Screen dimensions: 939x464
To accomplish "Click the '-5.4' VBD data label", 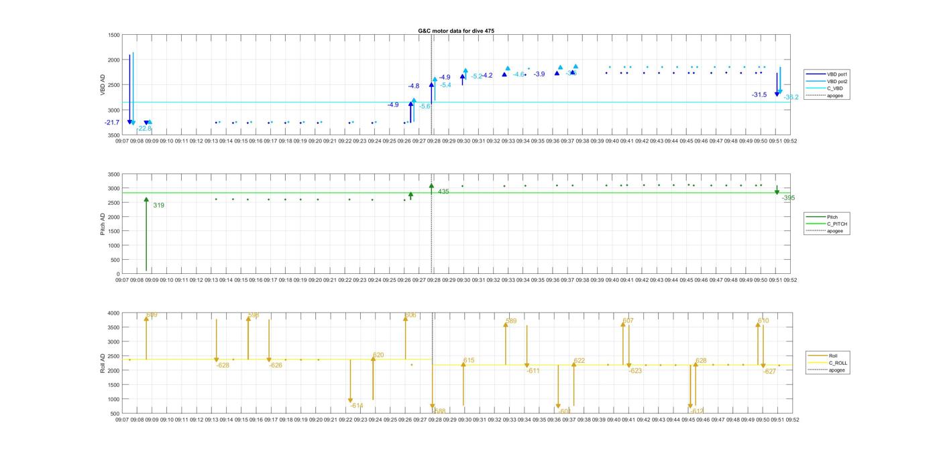I will coord(445,85).
